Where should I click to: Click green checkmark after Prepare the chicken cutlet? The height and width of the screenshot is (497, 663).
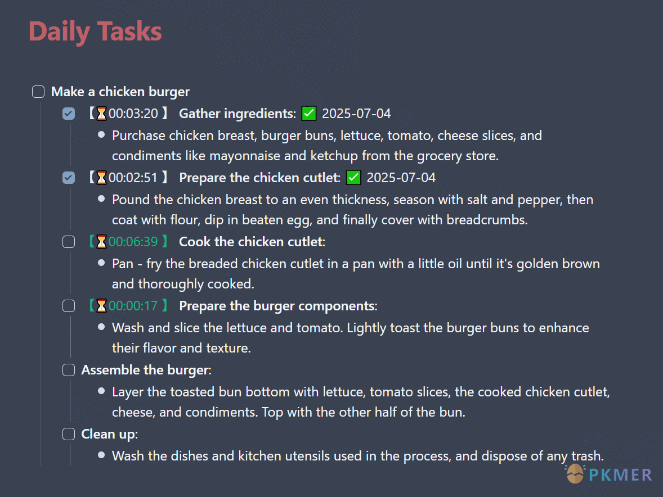pos(353,178)
